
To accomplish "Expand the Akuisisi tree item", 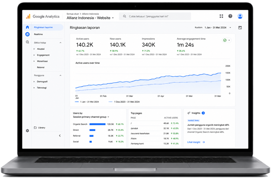I will 34,49.
